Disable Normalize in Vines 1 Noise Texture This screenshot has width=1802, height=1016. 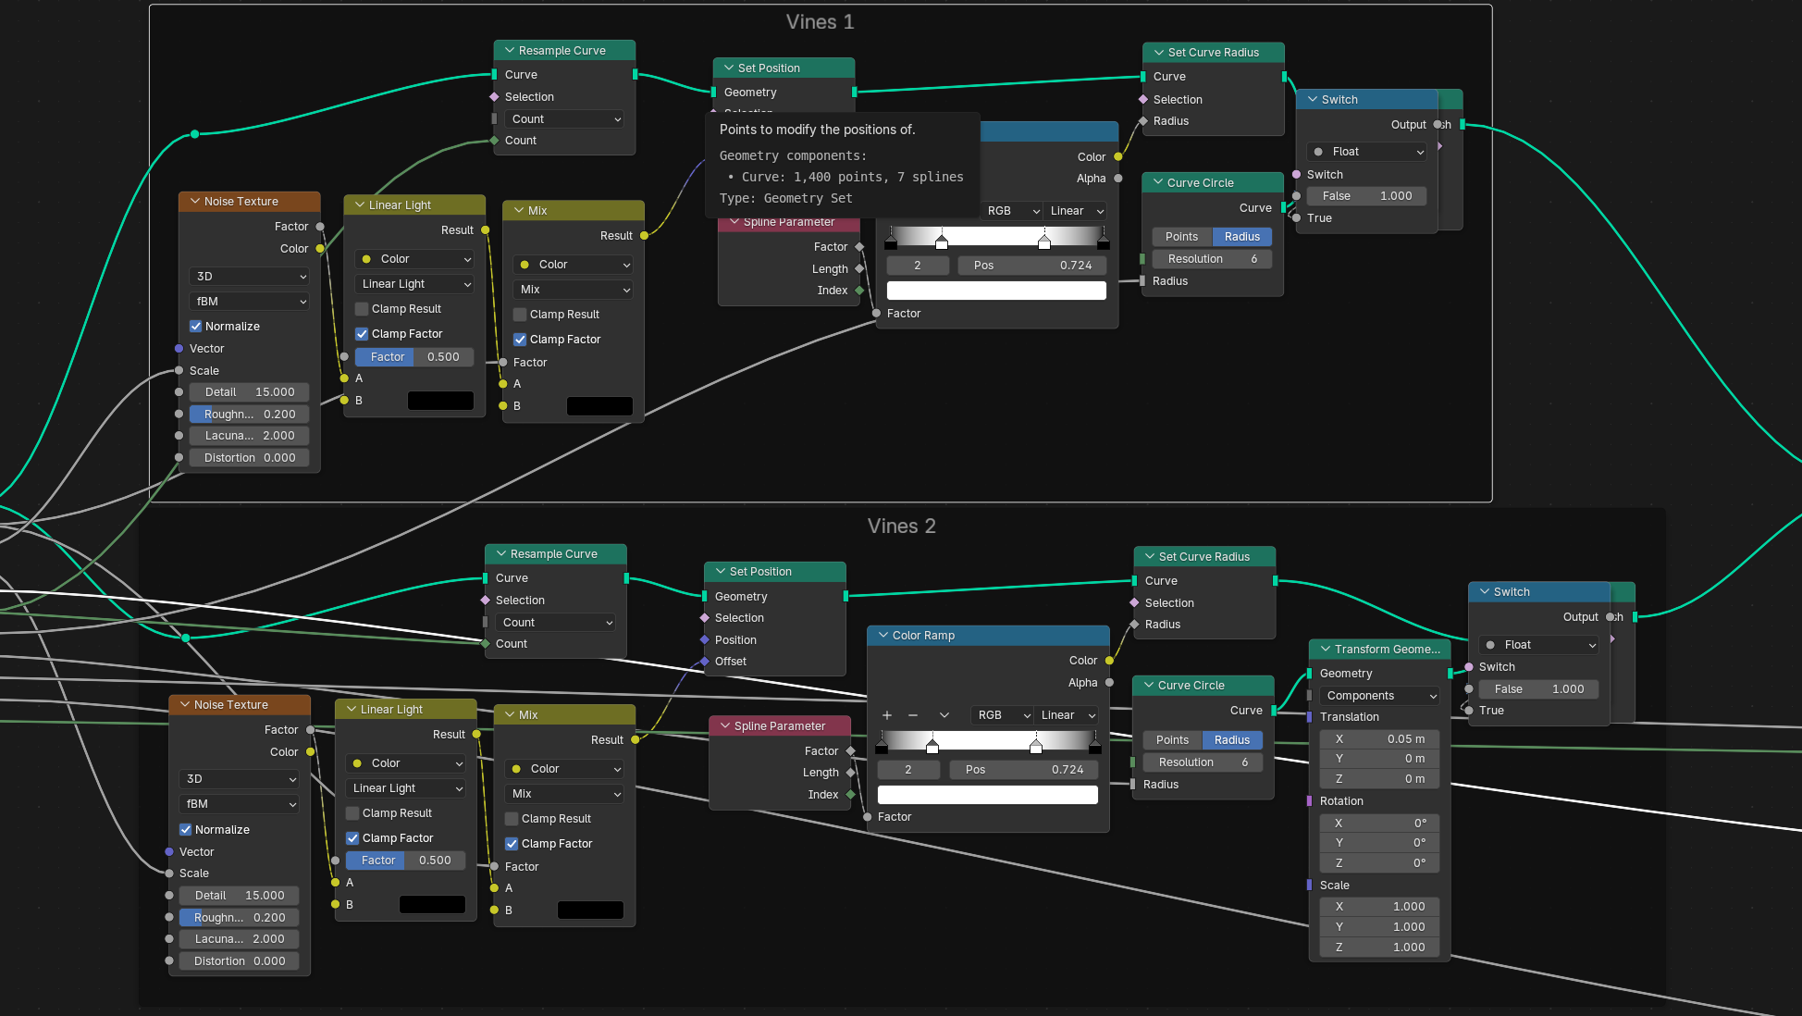(x=196, y=327)
